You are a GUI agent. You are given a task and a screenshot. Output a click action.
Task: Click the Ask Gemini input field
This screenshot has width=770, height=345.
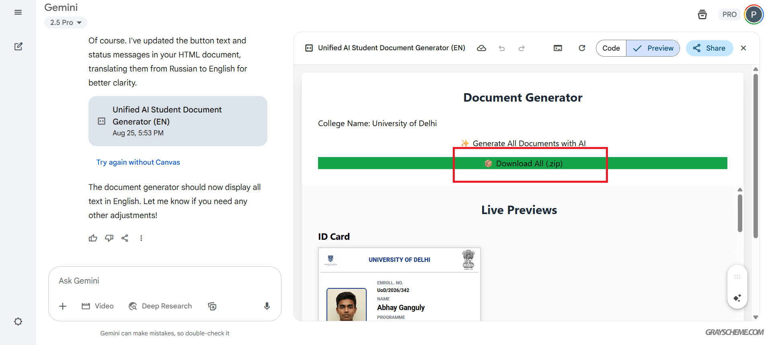[161, 281]
